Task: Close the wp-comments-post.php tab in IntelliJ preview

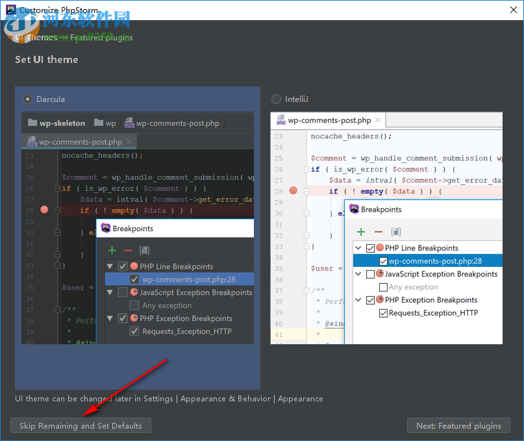Action: (379, 120)
